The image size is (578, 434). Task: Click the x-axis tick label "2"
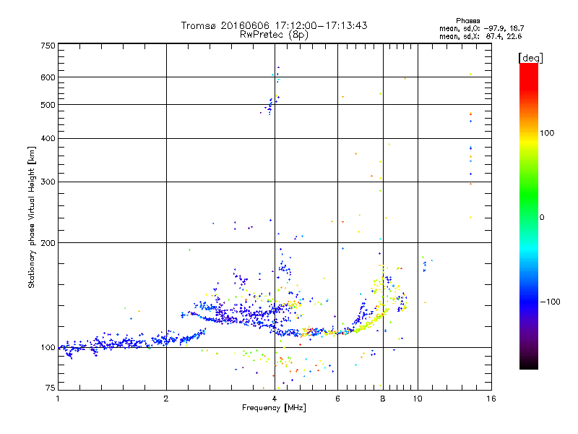166,399
